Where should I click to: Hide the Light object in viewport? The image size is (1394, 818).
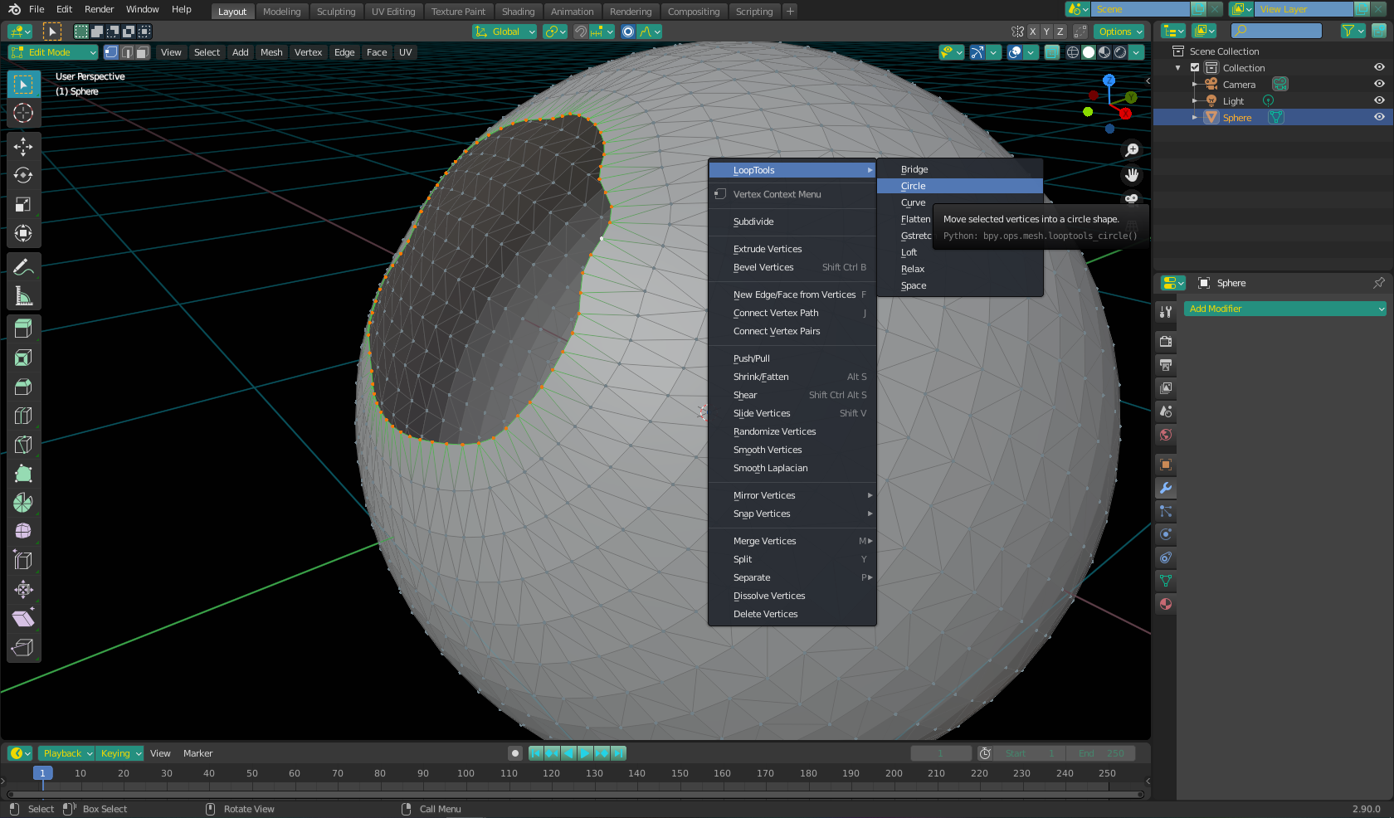pyautogui.click(x=1379, y=100)
